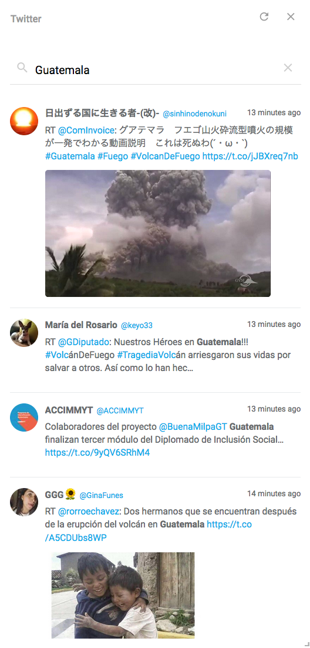Image resolution: width=310 pixels, height=648 pixels.
Task: View the volcano eruption image
Action: pyautogui.click(x=158, y=233)
